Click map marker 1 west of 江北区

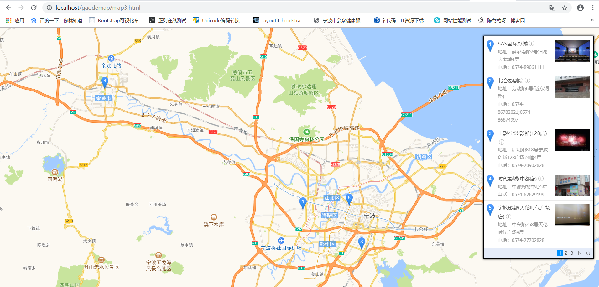(x=303, y=203)
